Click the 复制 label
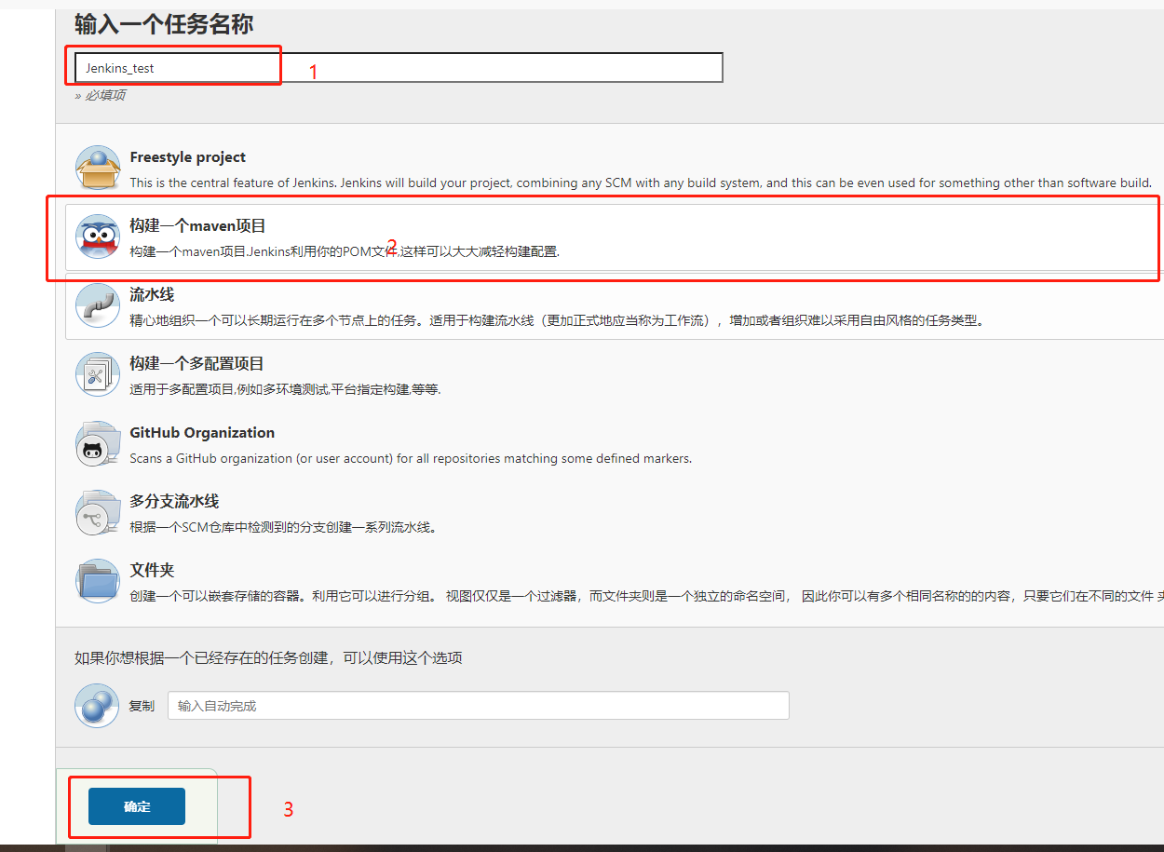The image size is (1164, 852). pos(142,706)
